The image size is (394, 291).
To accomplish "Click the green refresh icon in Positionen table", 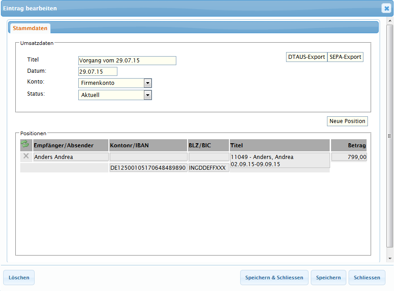I will pyautogui.click(x=25, y=144).
